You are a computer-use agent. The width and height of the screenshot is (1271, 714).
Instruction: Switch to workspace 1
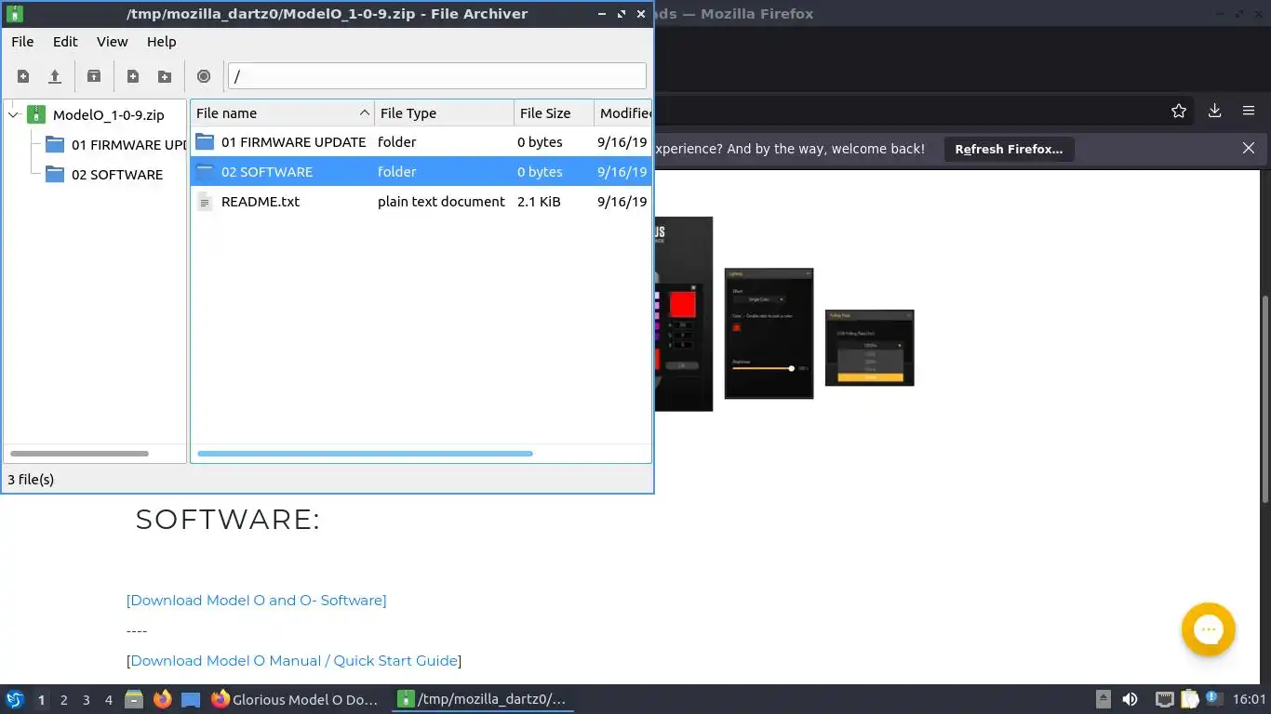pos(41,700)
